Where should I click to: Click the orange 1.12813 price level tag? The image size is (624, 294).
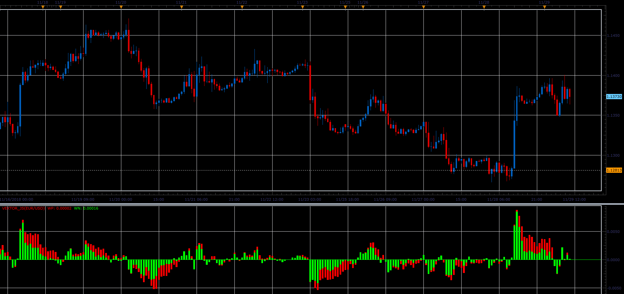[x=614, y=170]
